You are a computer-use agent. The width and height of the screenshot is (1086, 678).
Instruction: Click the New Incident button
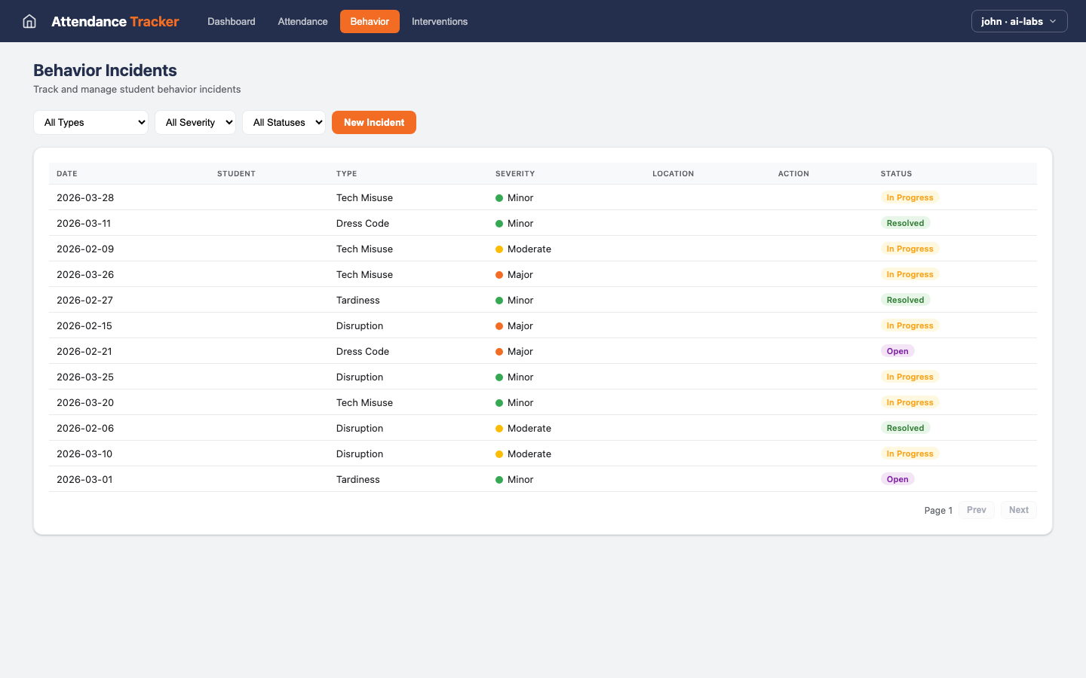click(373, 122)
